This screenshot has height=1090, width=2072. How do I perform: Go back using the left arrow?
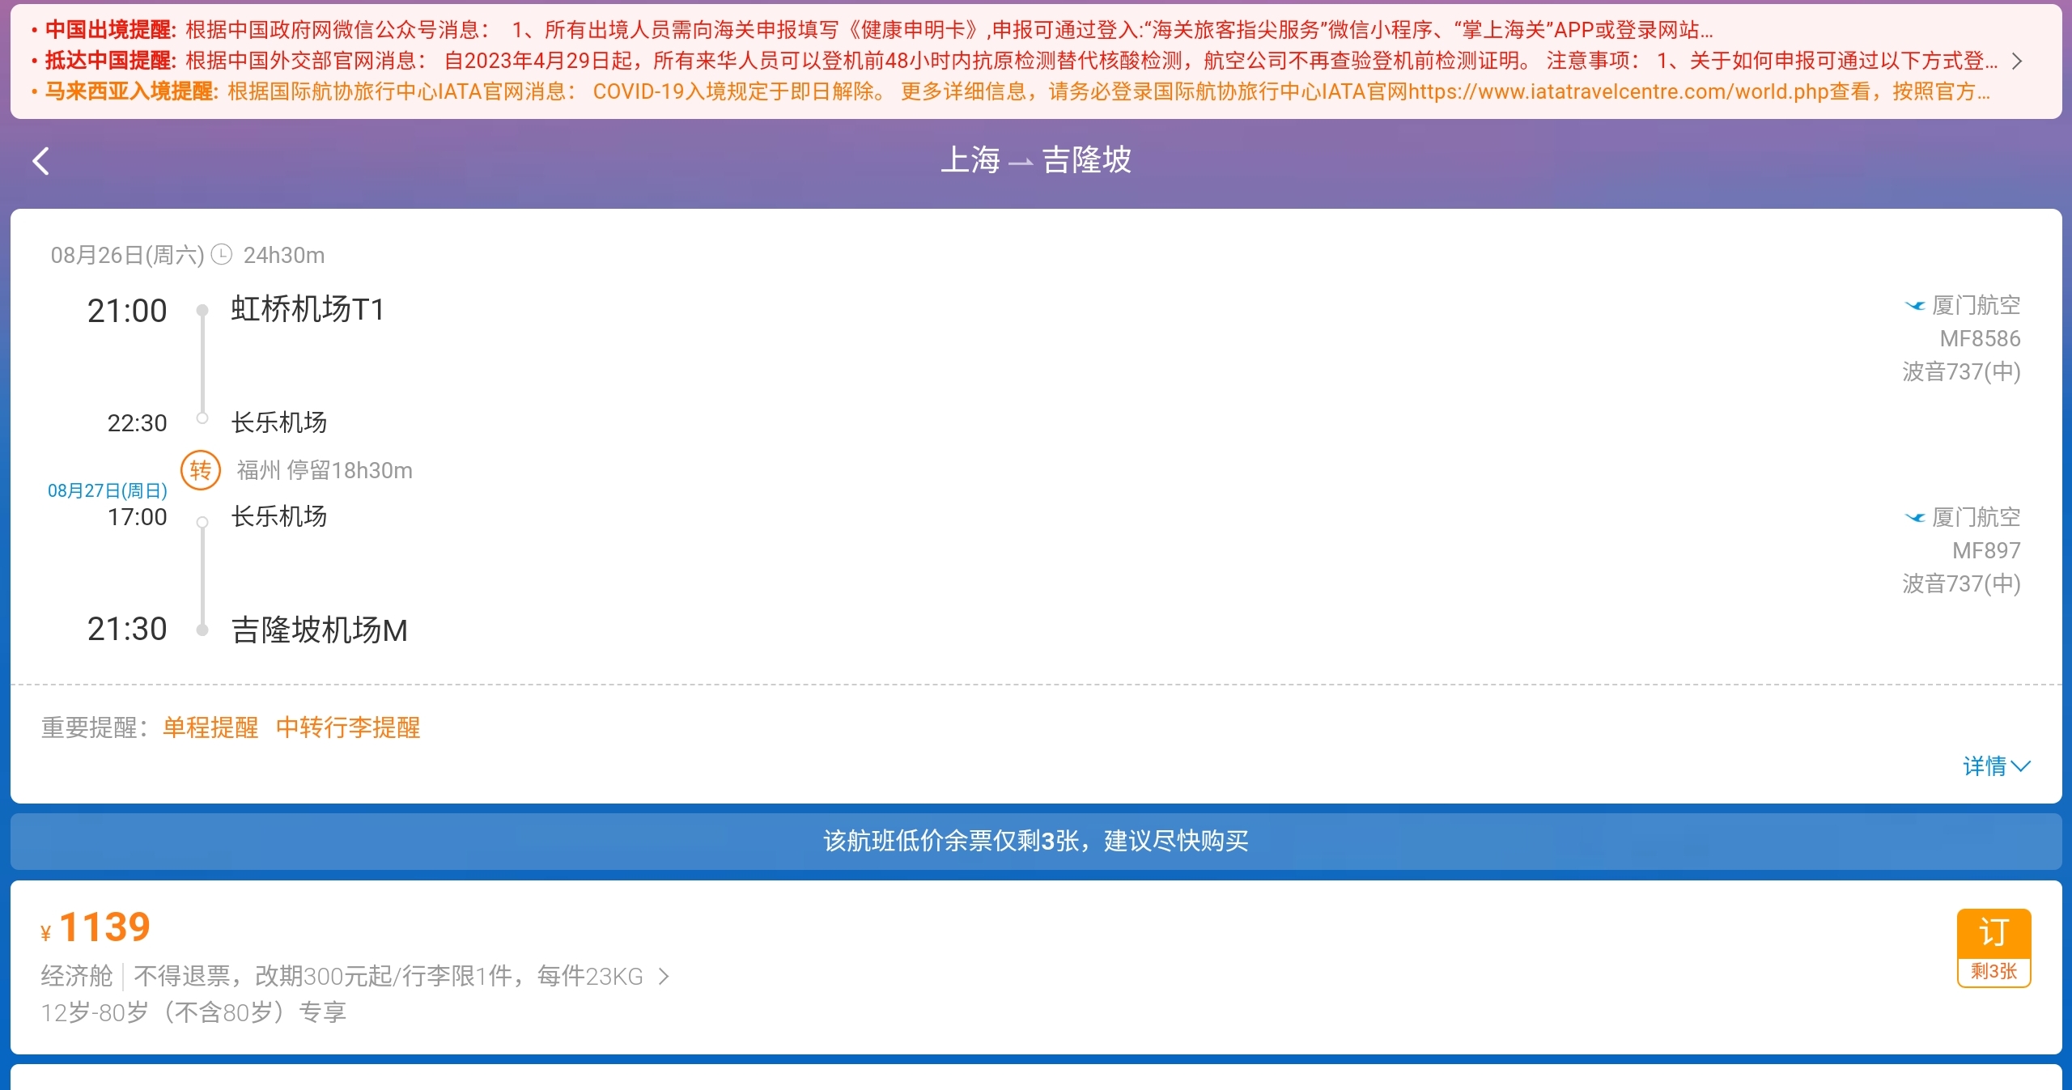click(x=40, y=161)
